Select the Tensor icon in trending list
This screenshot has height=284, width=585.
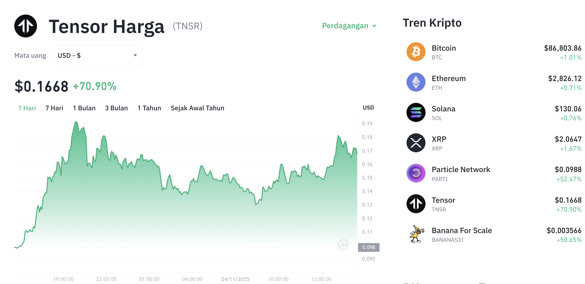[416, 203]
